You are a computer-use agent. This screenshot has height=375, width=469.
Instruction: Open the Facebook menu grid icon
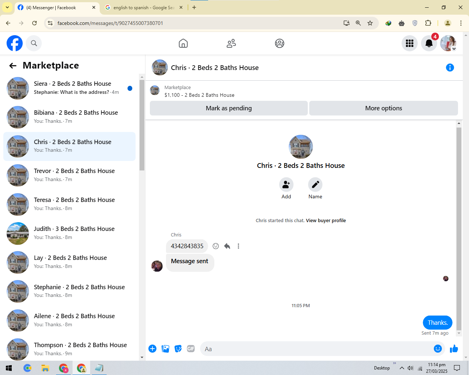coord(410,43)
